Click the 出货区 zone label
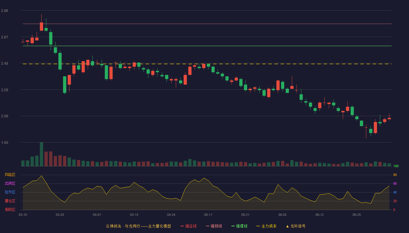 (x=10, y=183)
